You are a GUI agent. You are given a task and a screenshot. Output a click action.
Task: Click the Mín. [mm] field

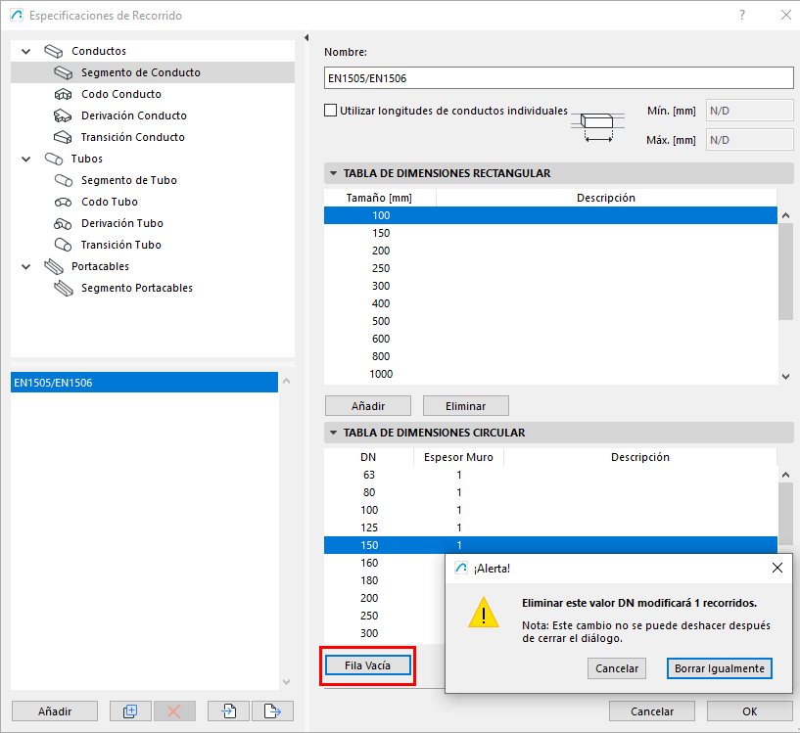point(749,111)
